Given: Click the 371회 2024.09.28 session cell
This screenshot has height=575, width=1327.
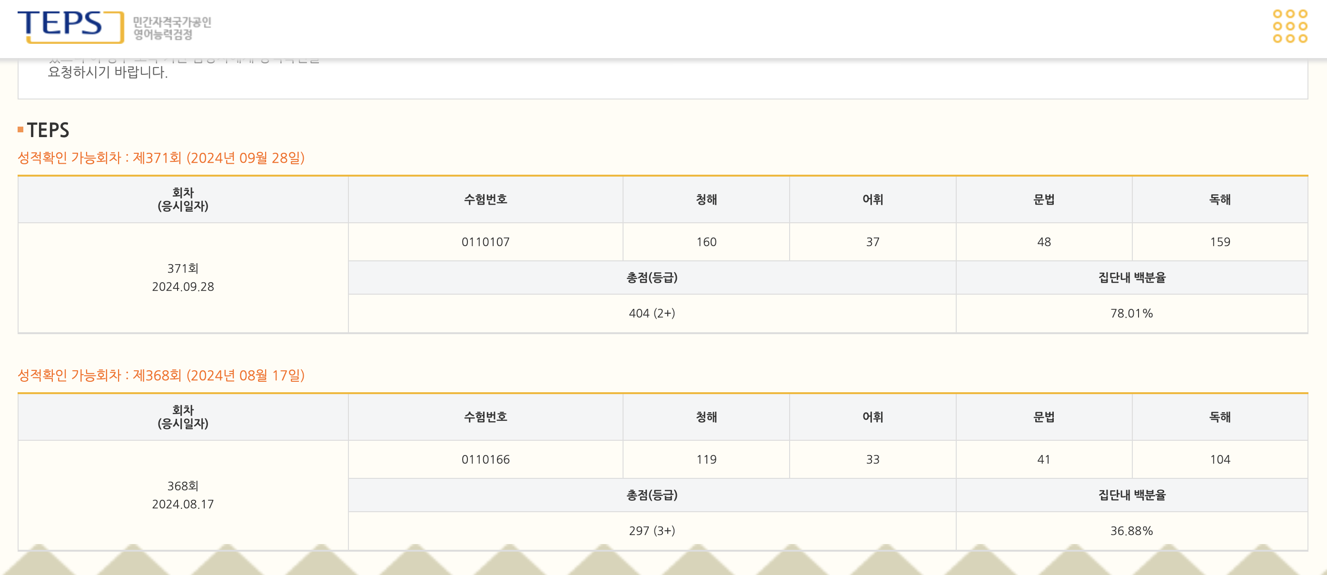Looking at the screenshot, I should pos(183,278).
